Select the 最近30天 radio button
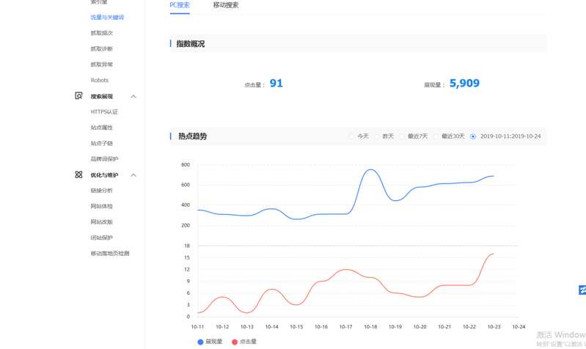The width and height of the screenshot is (586, 349). point(436,136)
